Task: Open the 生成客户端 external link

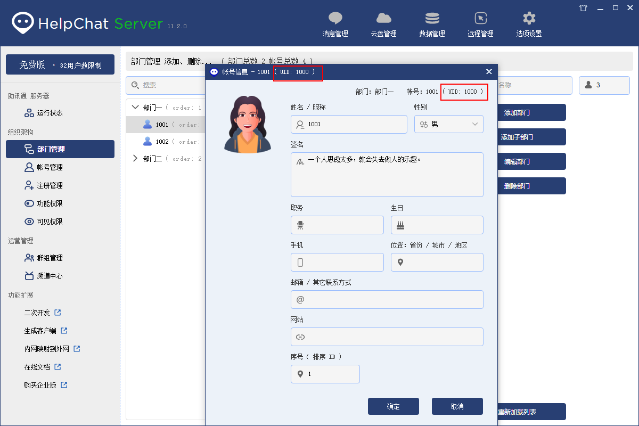Action: pyautogui.click(x=46, y=331)
